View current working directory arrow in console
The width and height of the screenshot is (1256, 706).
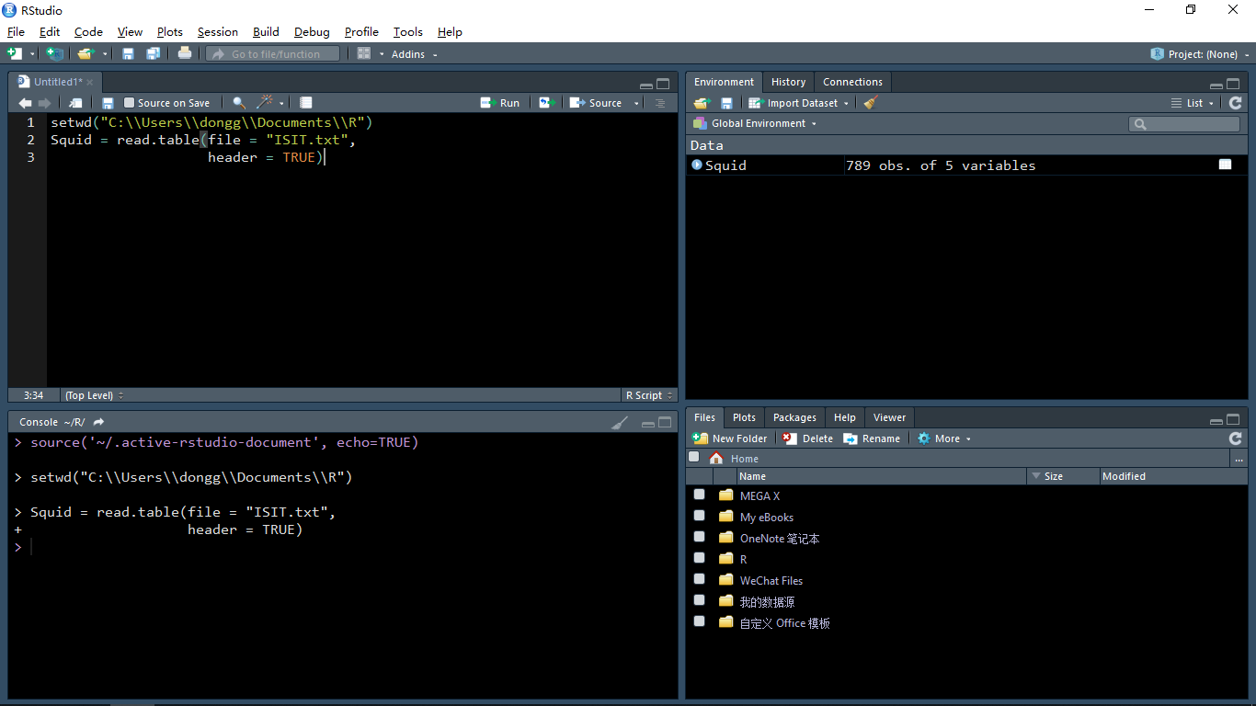[99, 422]
